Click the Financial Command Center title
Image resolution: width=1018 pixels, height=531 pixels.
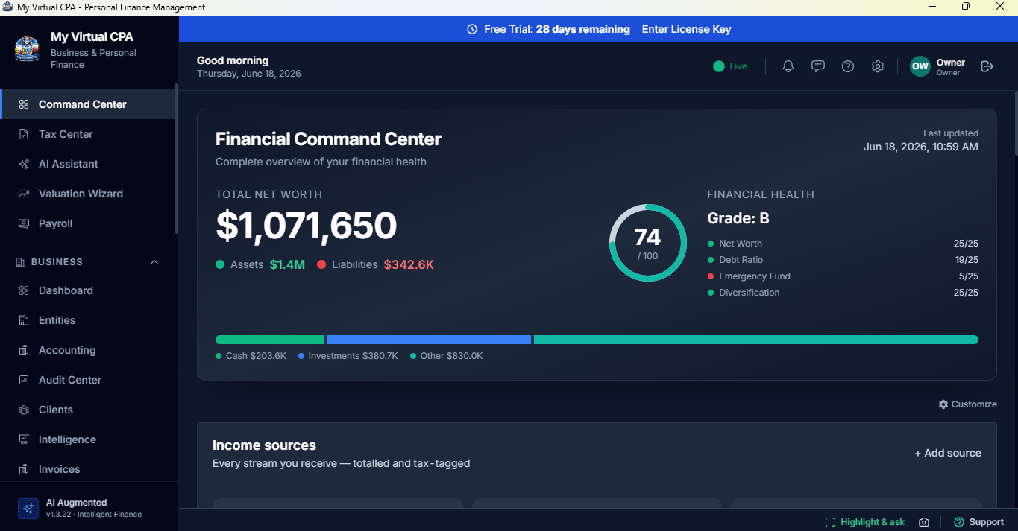click(328, 139)
